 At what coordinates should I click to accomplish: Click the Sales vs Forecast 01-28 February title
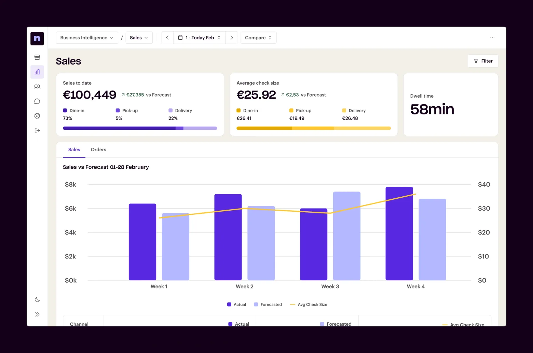106,167
